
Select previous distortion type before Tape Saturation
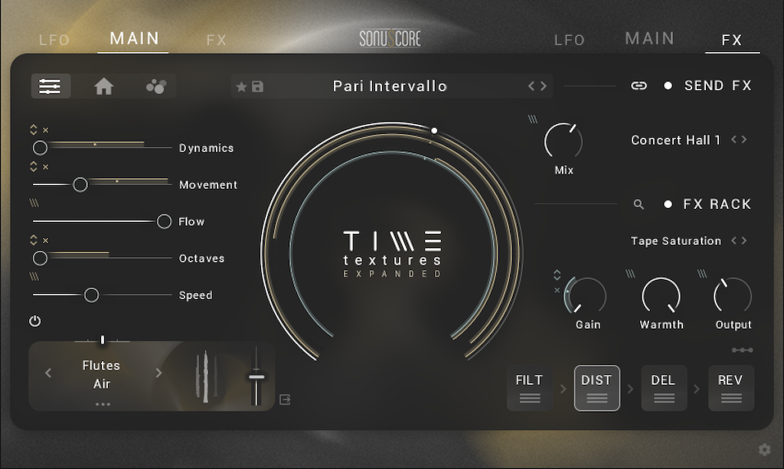(734, 241)
